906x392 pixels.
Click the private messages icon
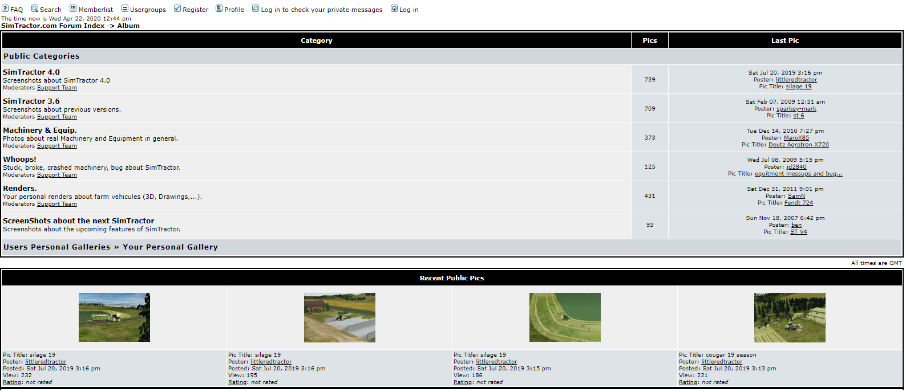pyautogui.click(x=256, y=9)
